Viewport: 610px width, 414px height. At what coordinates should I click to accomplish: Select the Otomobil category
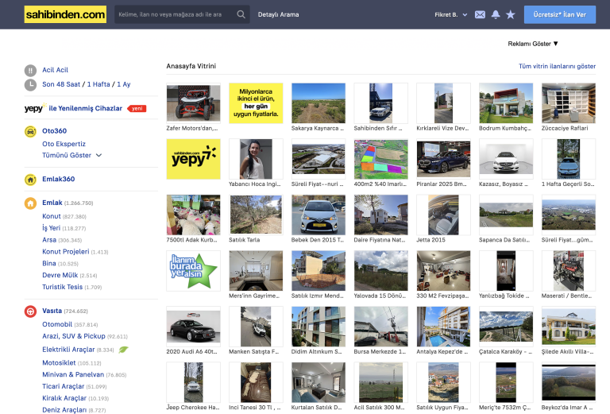[57, 324]
